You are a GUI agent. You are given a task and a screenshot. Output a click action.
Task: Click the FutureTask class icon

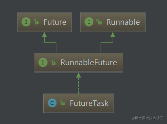(52, 103)
